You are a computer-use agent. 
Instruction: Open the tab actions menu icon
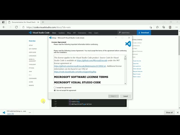pos(3,22)
